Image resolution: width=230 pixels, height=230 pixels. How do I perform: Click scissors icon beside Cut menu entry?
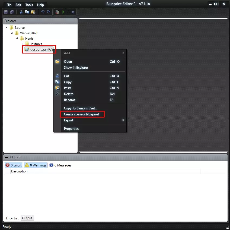coord(57,76)
